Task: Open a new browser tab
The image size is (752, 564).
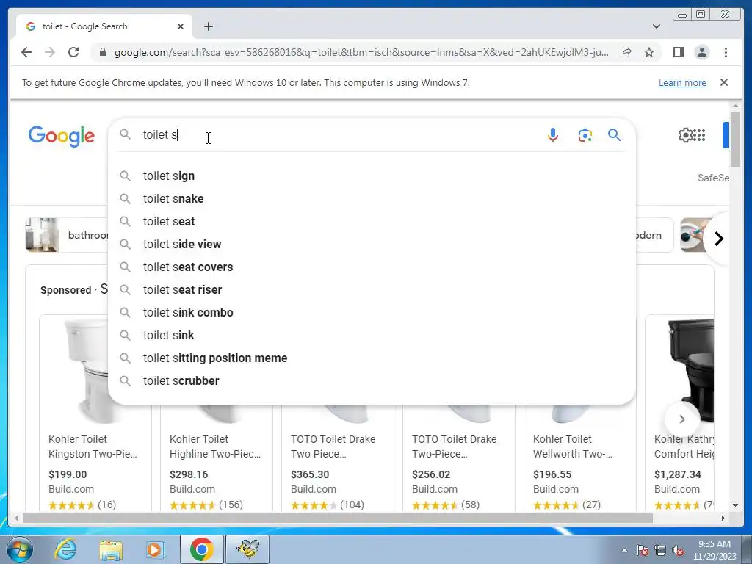Action: pyautogui.click(x=208, y=26)
